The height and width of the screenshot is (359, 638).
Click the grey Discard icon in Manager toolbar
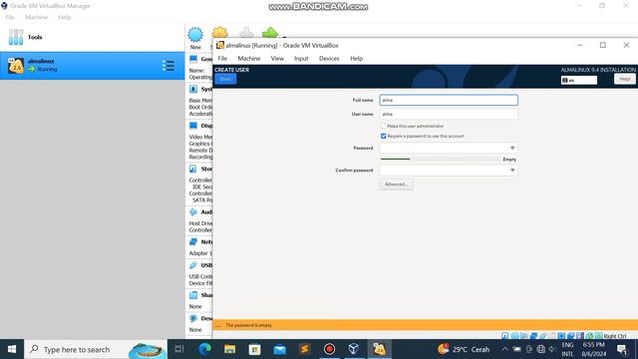tap(246, 32)
